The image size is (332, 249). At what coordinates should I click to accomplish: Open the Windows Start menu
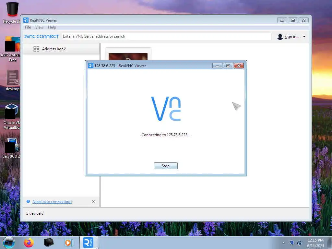tap(9, 243)
